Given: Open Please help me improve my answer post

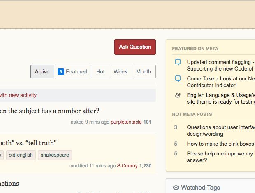Looking at the screenshot, I should (x=221, y=157).
